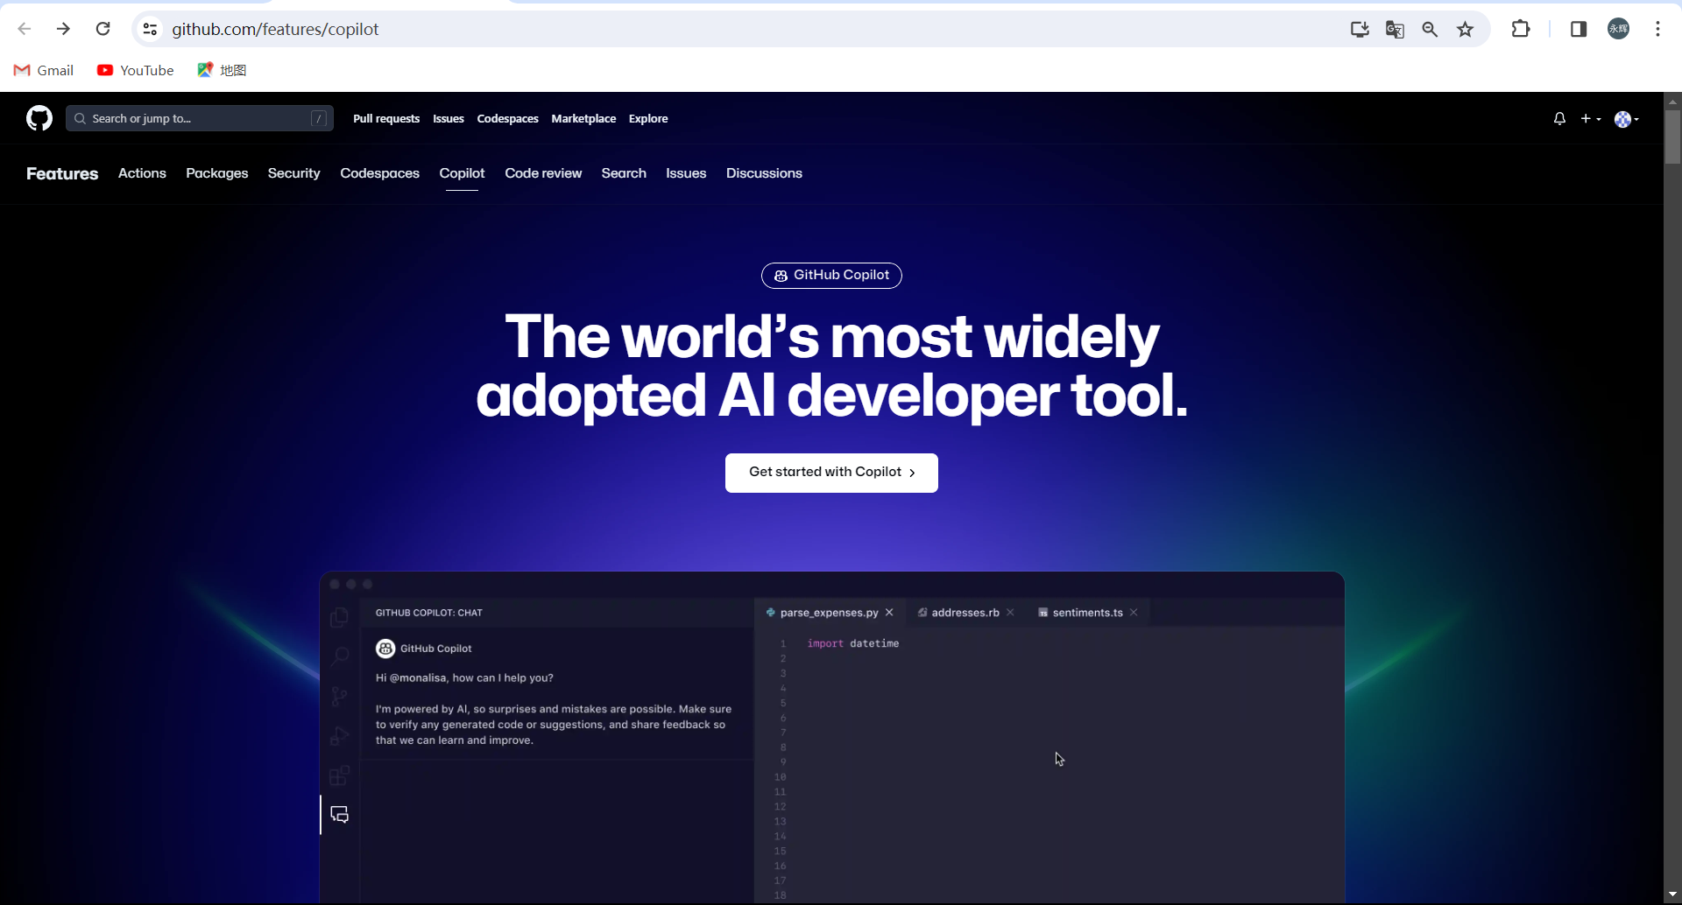Close the addresses.rb tab

point(1010,613)
